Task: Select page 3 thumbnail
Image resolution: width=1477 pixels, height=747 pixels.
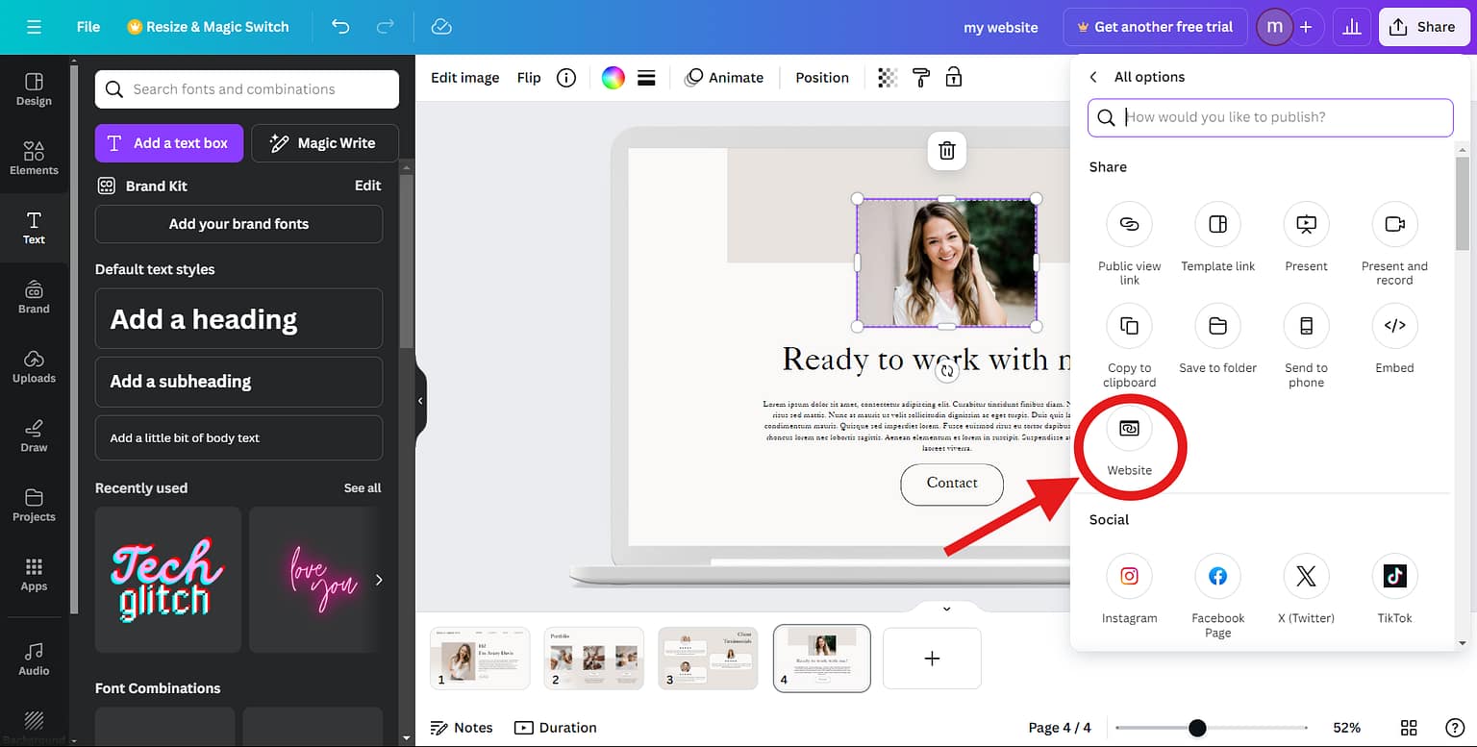Action: 708,658
